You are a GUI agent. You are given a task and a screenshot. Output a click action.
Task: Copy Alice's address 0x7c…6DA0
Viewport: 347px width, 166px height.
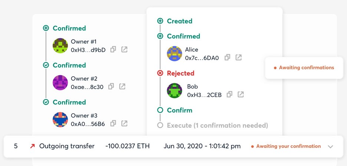click(x=227, y=57)
